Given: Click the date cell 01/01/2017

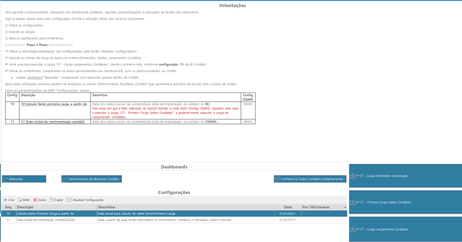Looking at the screenshot, I should (x=287, y=220).
